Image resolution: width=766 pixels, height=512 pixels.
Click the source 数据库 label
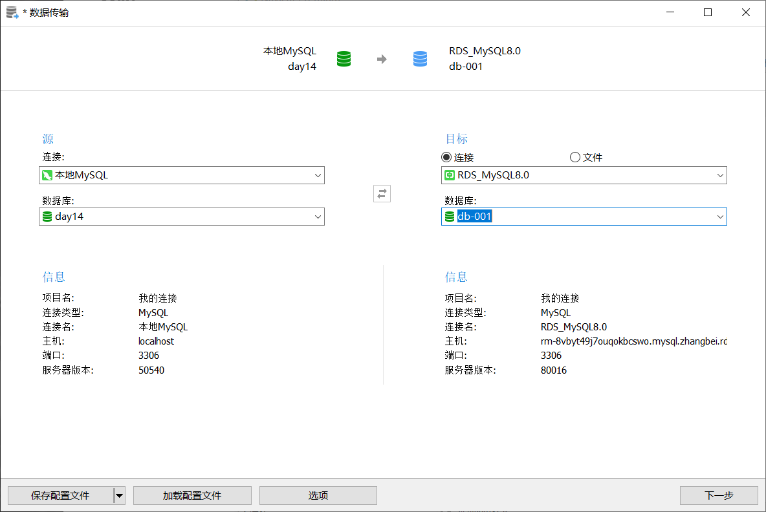58,200
